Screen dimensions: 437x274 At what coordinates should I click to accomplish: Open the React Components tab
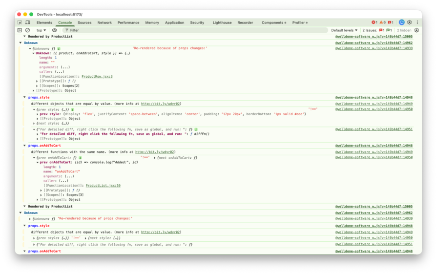274,22
